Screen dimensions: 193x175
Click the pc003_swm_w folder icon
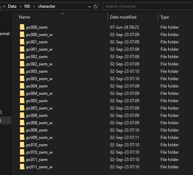(x=22, y=79)
